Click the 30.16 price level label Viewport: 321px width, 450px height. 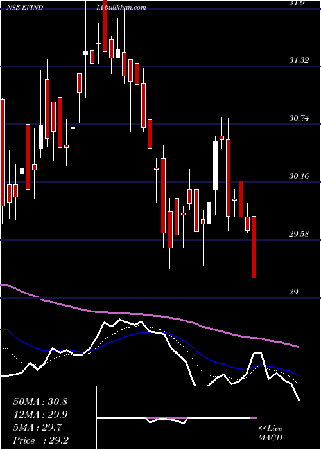299,175
